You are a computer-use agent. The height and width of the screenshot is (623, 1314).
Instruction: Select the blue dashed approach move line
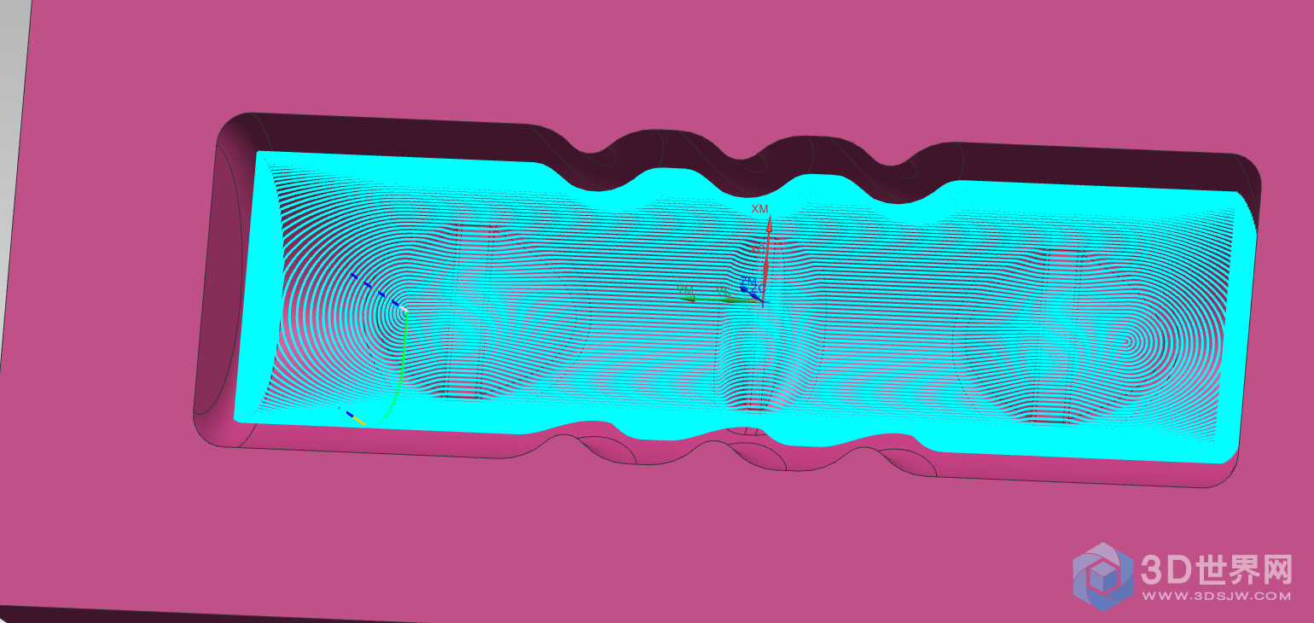coord(376,290)
